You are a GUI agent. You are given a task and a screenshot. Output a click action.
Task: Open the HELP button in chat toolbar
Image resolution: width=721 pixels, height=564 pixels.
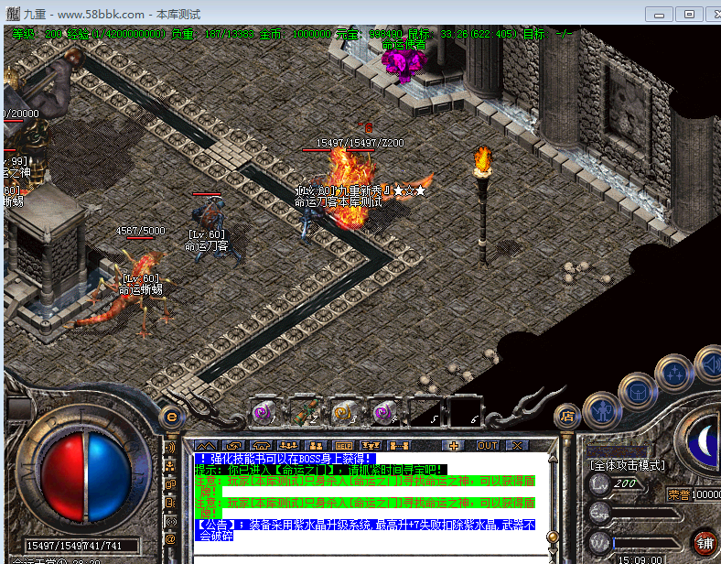(343, 445)
